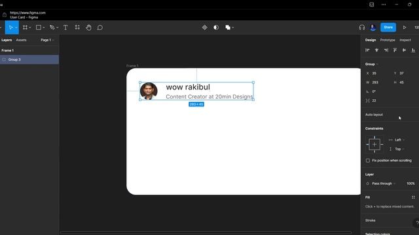419x235 pixels.
Task: Click the Align right icon
Action: point(386,50)
